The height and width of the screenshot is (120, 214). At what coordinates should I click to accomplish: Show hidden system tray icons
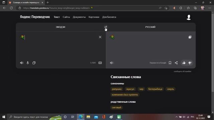click(177, 117)
